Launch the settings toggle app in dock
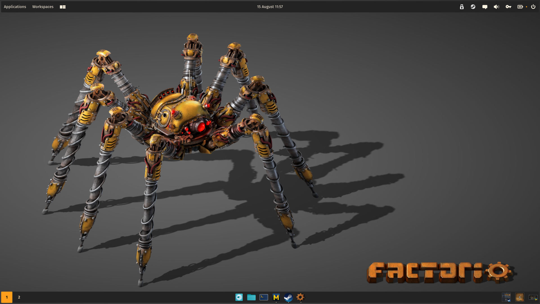This screenshot has width=540, height=304. click(x=239, y=297)
